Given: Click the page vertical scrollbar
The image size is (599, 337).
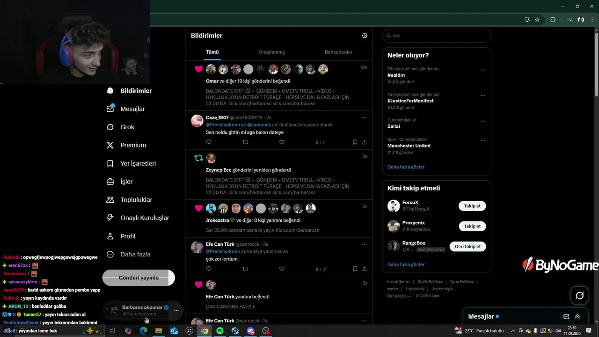Looking at the screenshot, I should [596, 65].
